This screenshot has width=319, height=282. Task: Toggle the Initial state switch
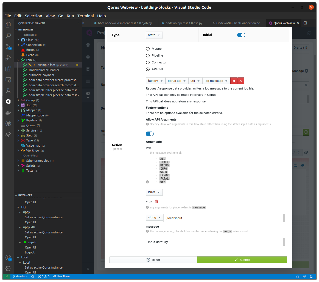[241, 35]
